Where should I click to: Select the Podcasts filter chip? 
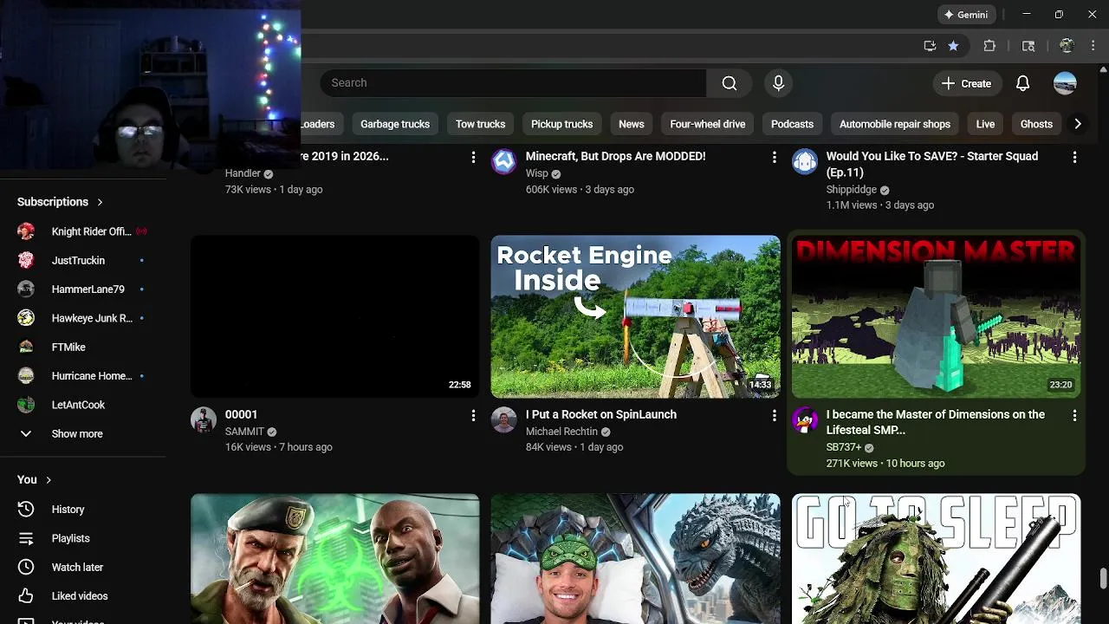(792, 124)
